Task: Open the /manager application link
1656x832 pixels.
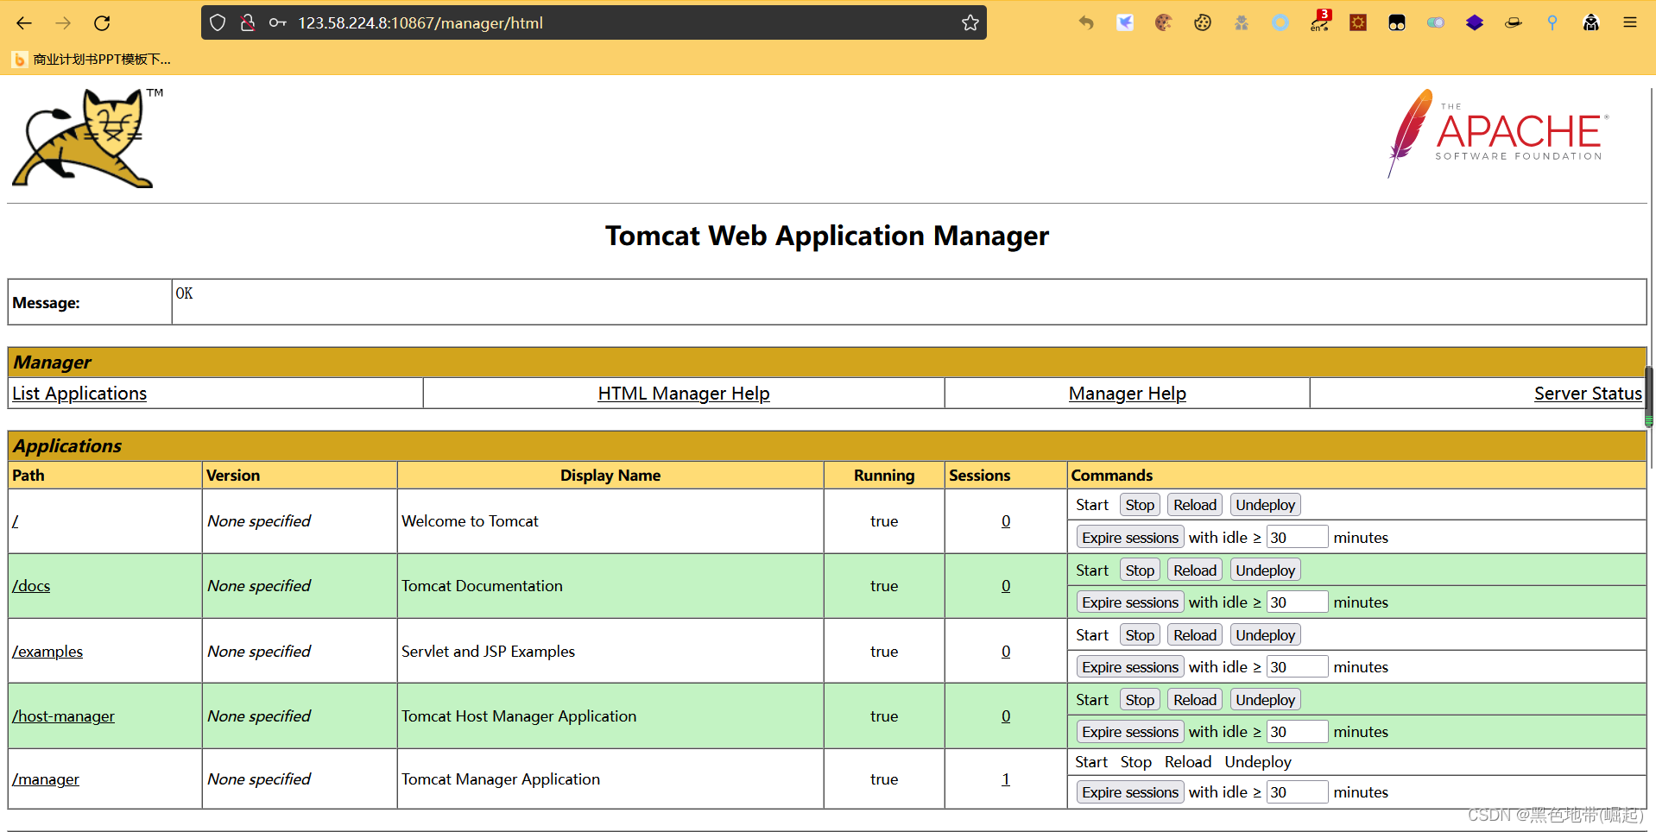Action: click(x=46, y=778)
